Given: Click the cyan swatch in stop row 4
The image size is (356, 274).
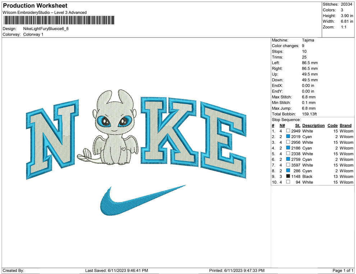Looking at the screenshot, I should point(288,148).
